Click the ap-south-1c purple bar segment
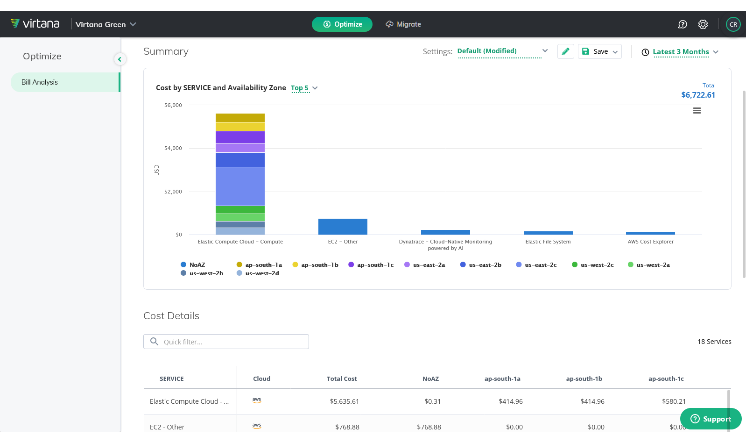This screenshot has width=746, height=443. (x=240, y=137)
